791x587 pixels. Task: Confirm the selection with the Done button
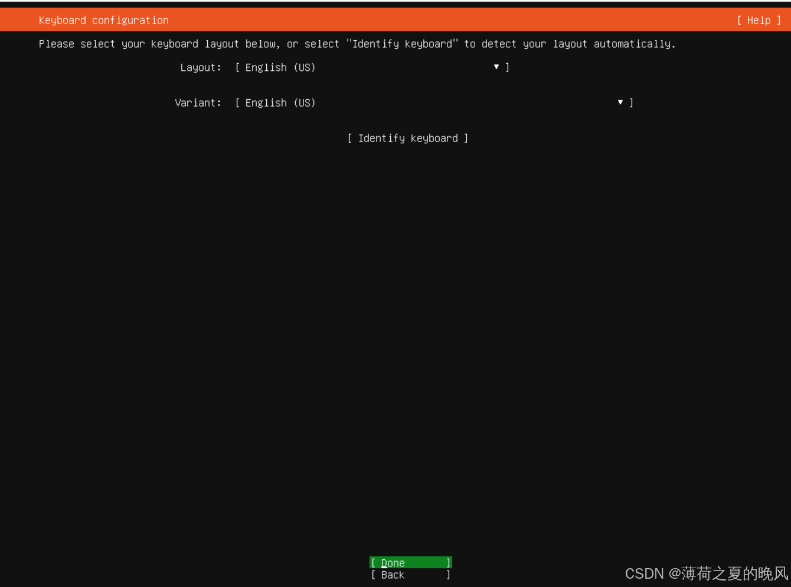click(411, 563)
